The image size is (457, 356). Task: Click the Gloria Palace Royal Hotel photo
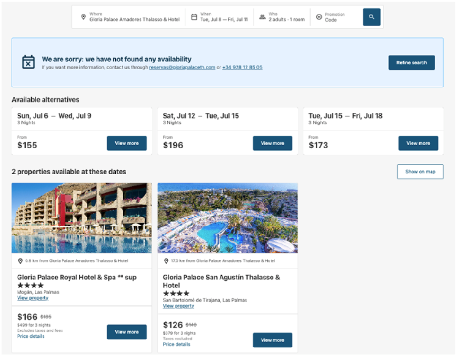[81, 218]
